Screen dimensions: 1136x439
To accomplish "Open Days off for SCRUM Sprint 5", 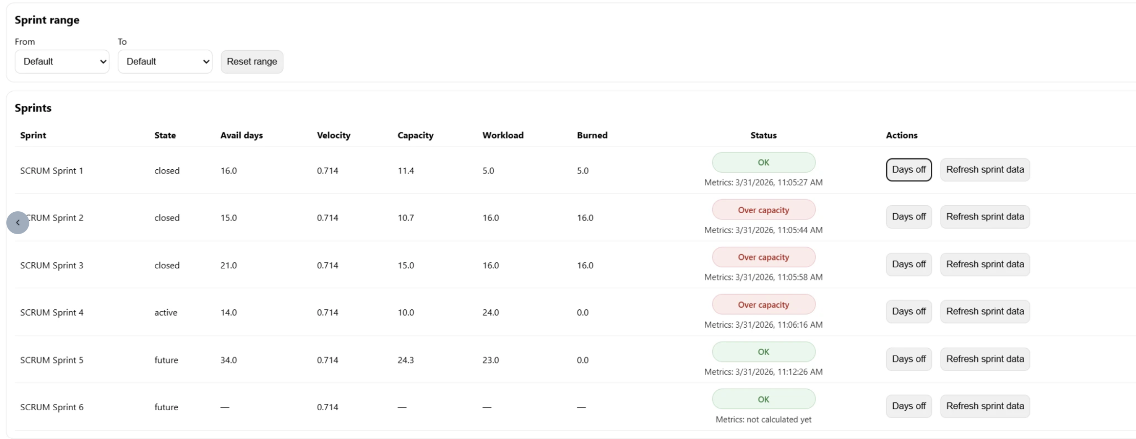I will point(908,359).
